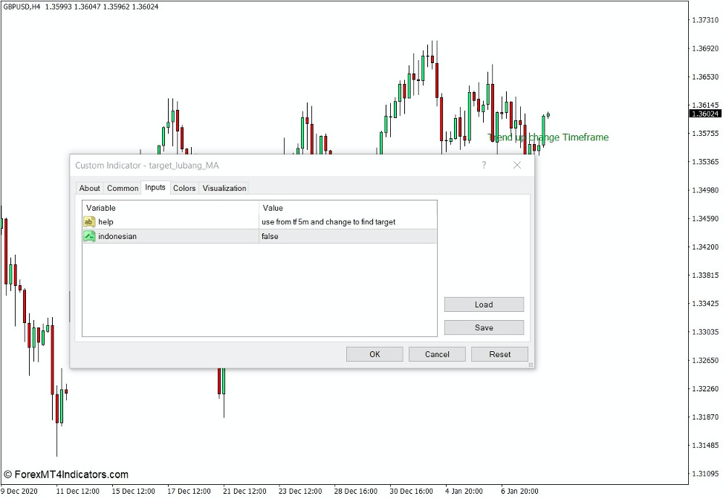Viewport: 726px width, 499px height.
Task: Click the Save button
Action: [483, 327]
